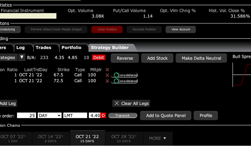This screenshot has height=146, width=251.
Task: Click the bid size 233
Action: 44,58
